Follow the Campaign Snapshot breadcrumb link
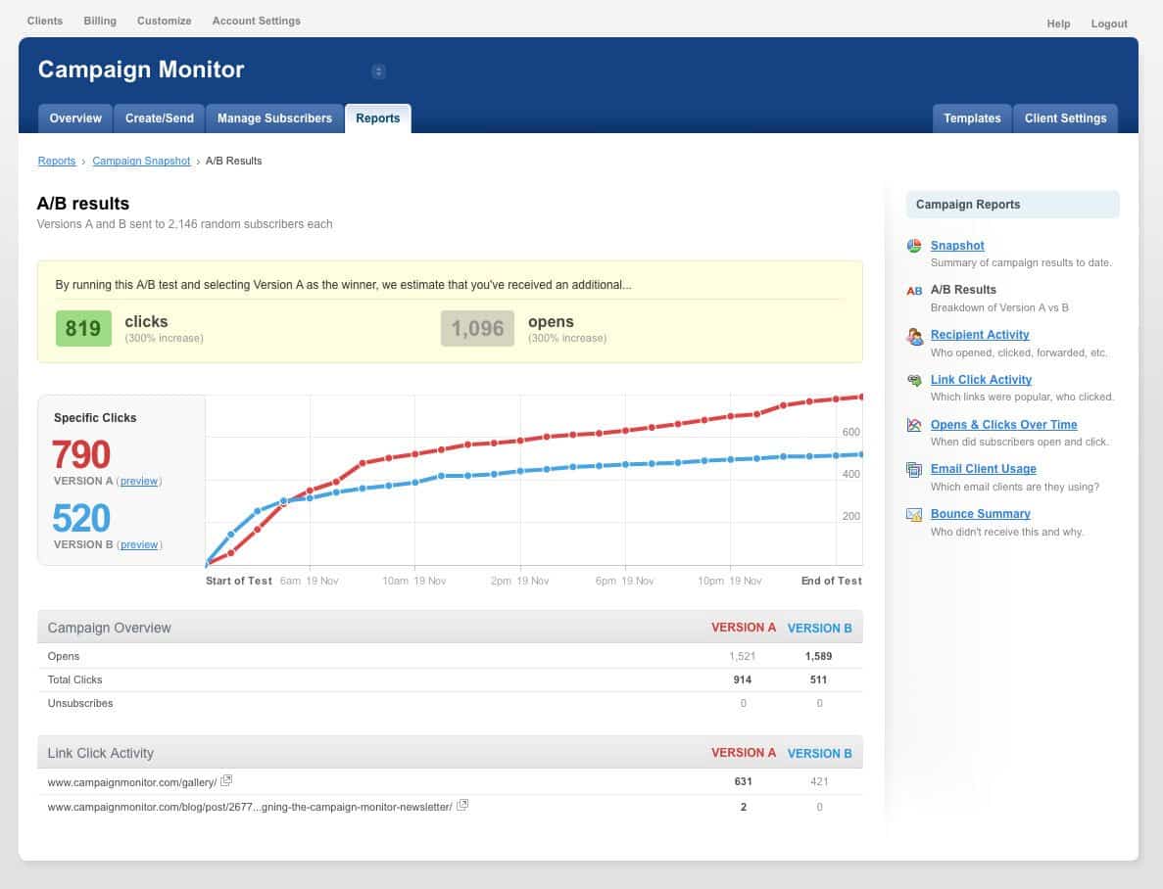 (142, 161)
